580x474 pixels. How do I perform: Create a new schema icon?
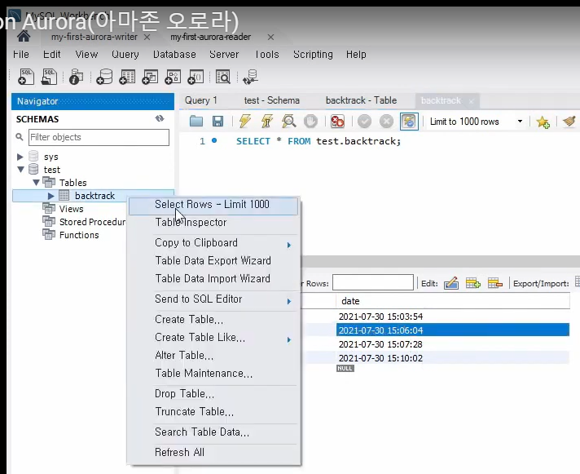pyautogui.click(x=104, y=77)
